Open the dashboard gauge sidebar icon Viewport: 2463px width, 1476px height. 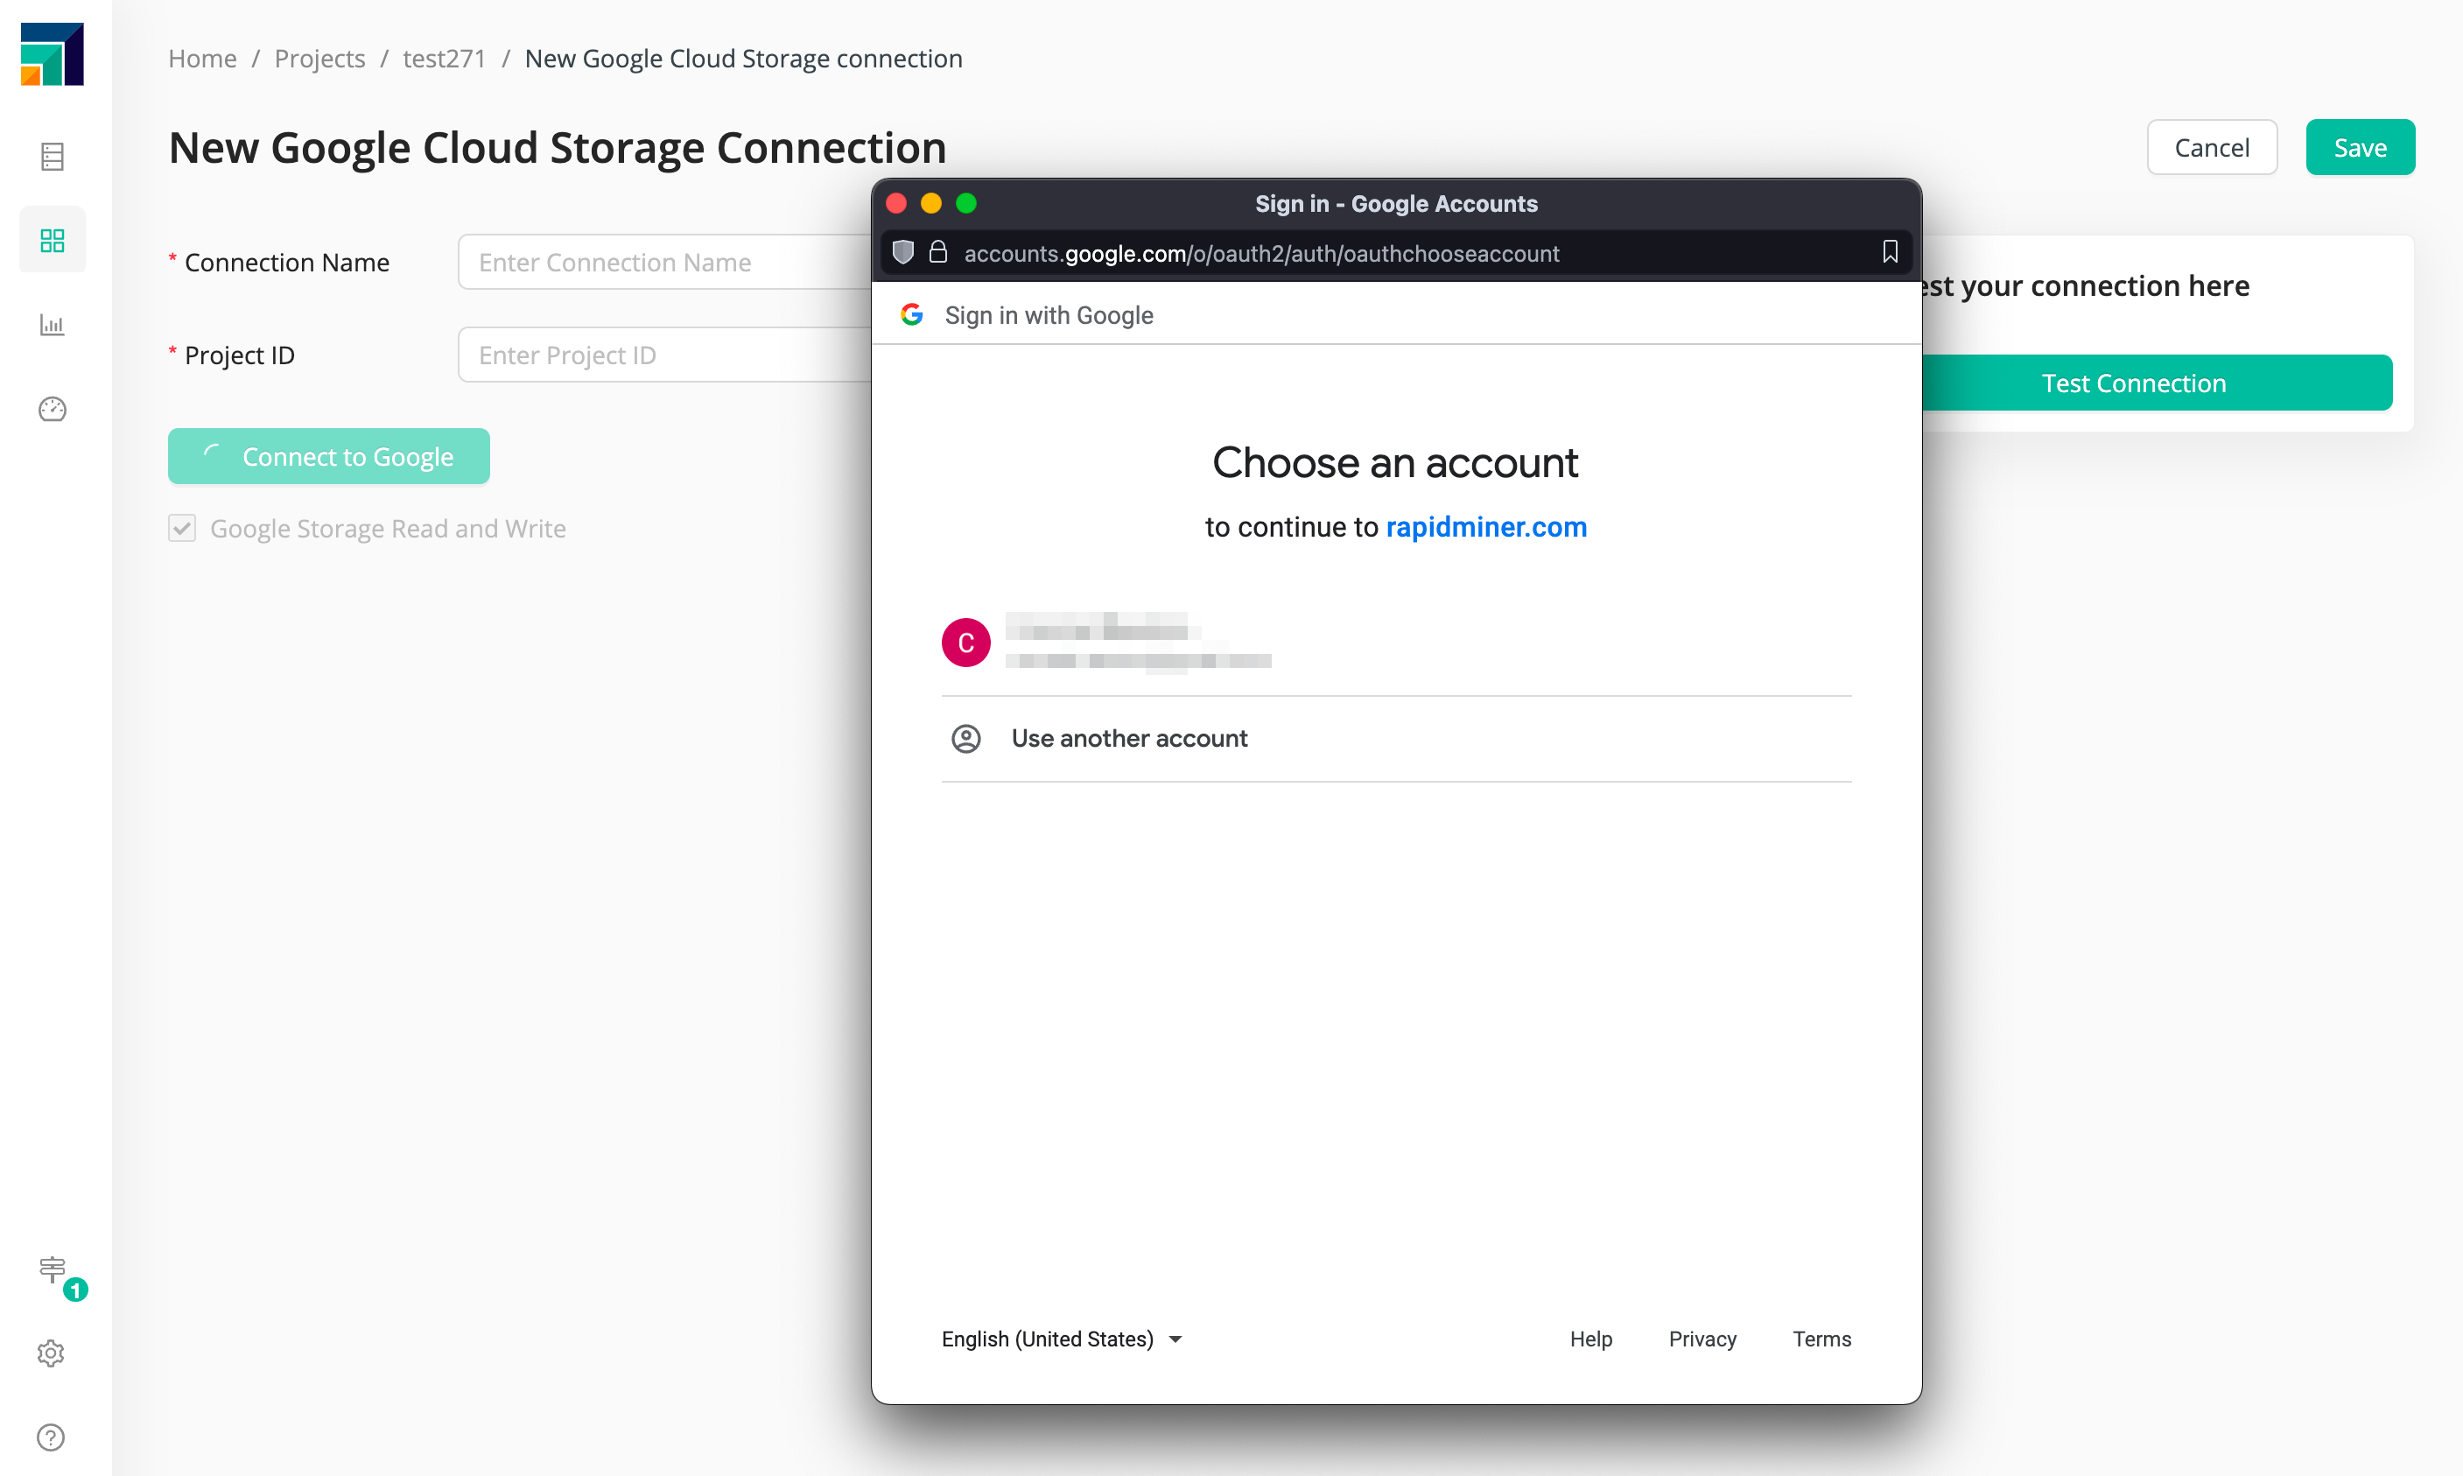pyautogui.click(x=52, y=409)
